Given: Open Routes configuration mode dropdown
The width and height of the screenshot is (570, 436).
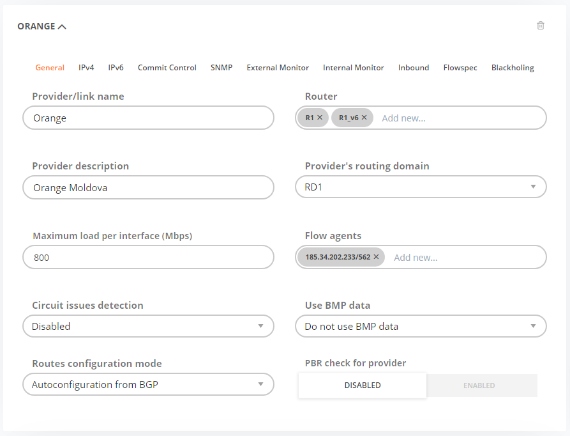Looking at the screenshot, I should [x=148, y=384].
